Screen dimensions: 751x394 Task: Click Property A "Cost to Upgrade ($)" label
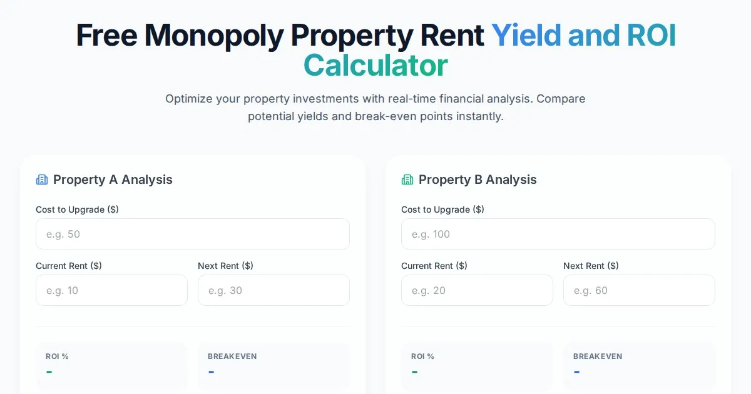coord(77,210)
